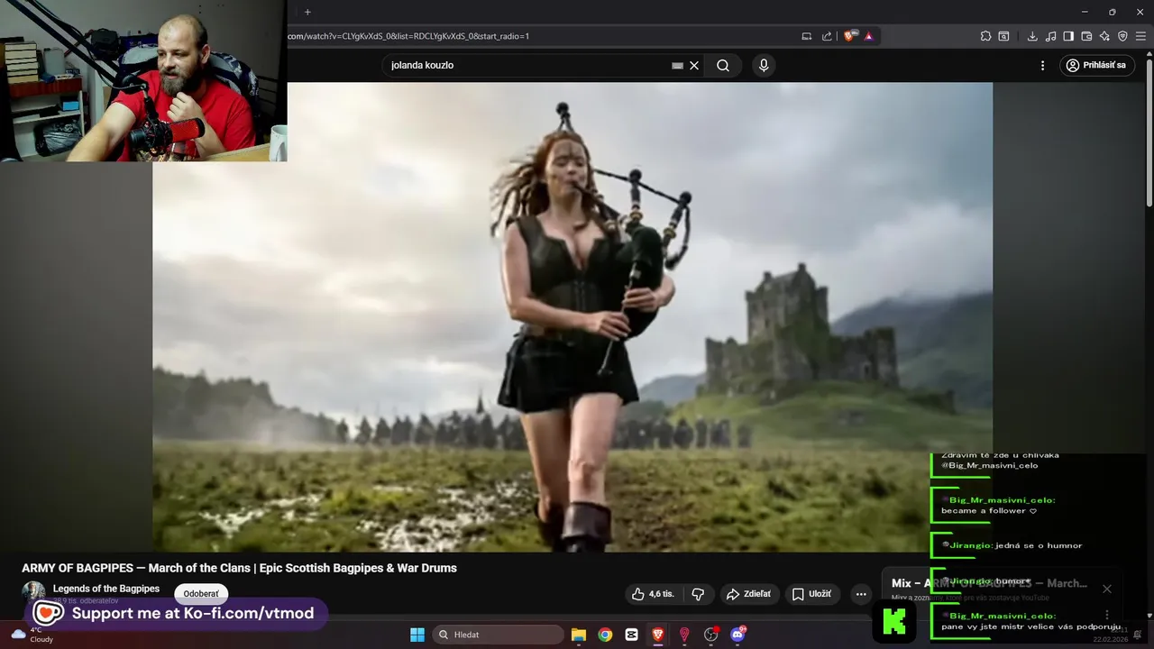Open a new tab with plus button

pos(307,12)
